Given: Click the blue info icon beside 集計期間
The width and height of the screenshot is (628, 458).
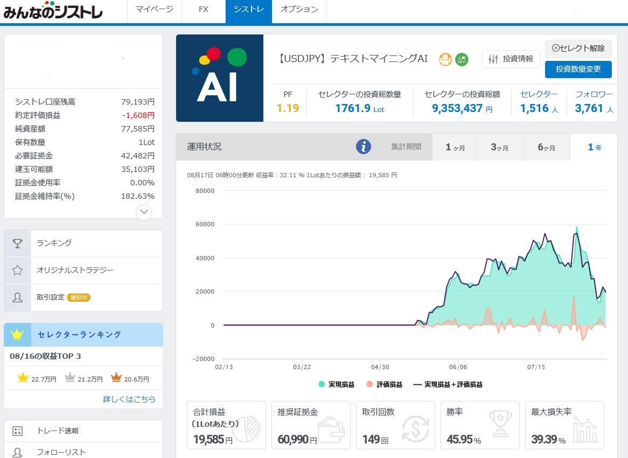Looking at the screenshot, I should click(x=364, y=147).
